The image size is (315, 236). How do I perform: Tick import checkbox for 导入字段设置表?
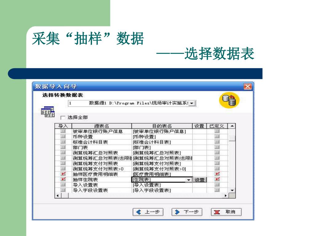click(63, 190)
